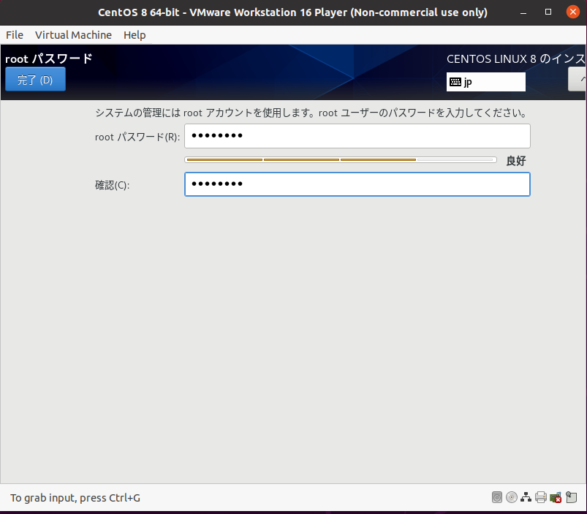Click the hard disk status icon
The height and width of the screenshot is (514, 587).
[497, 497]
